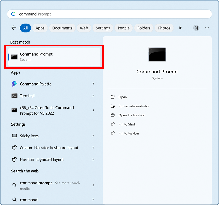Click the Custom Narrator keyboard layout icon

click(x=14, y=147)
